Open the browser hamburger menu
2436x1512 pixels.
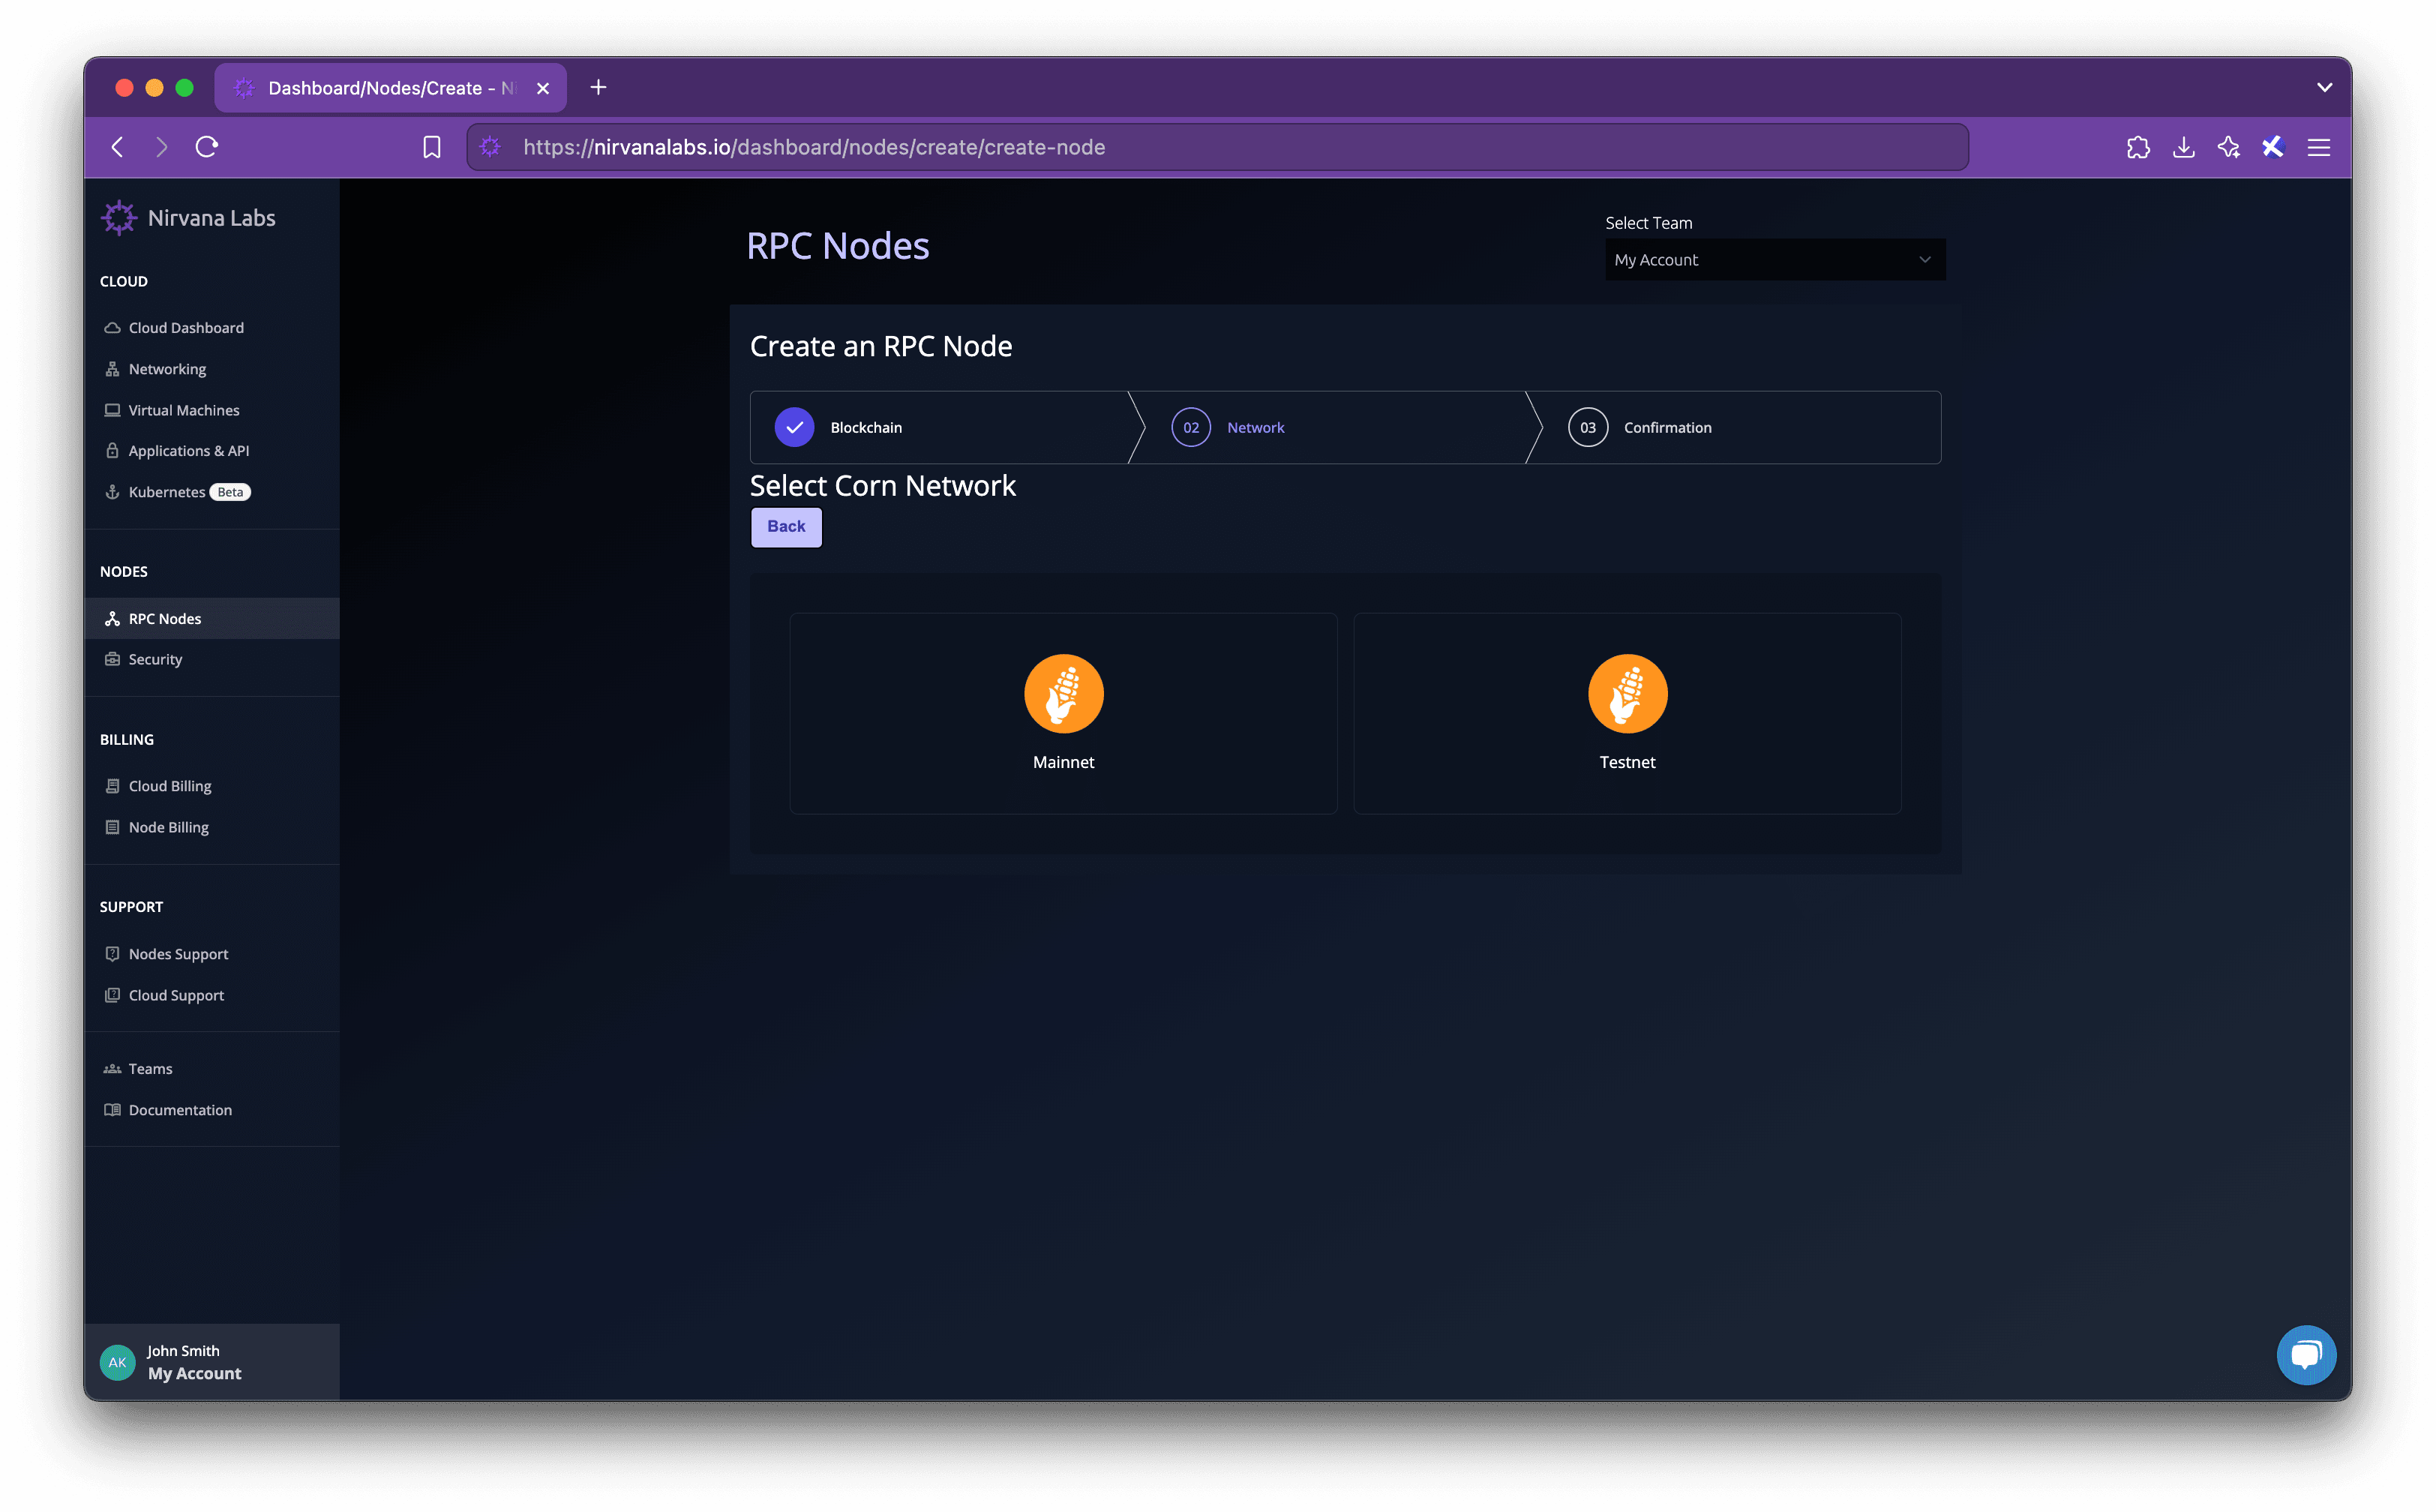coord(2318,147)
